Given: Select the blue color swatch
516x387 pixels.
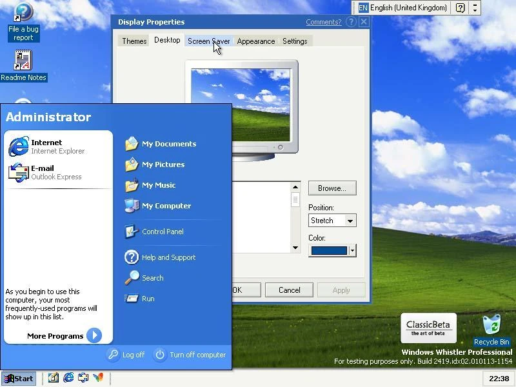Looking at the screenshot, I should (328, 250).
